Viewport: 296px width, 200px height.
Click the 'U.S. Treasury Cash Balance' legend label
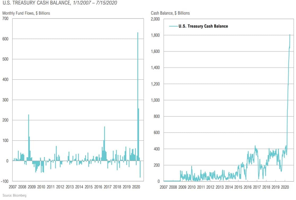203,26
